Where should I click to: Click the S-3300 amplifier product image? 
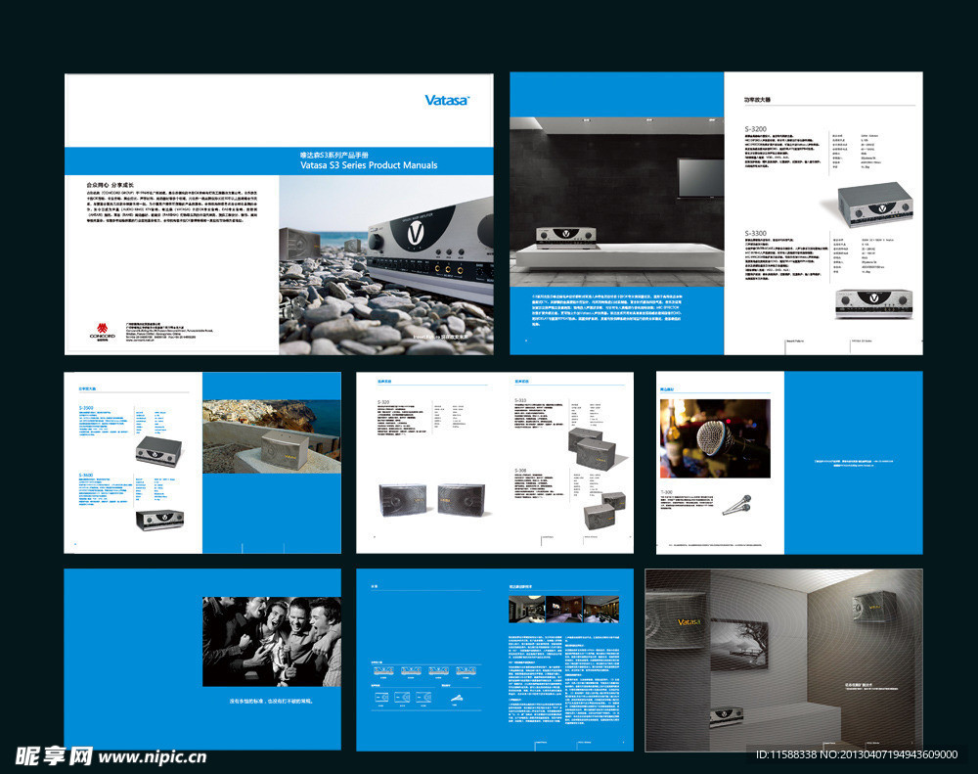coord(873,304)
